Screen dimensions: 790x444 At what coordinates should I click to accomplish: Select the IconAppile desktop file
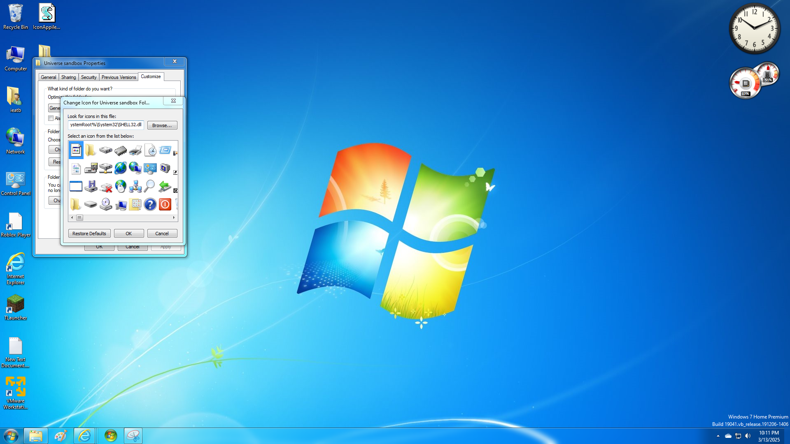[x=47, y=17]
